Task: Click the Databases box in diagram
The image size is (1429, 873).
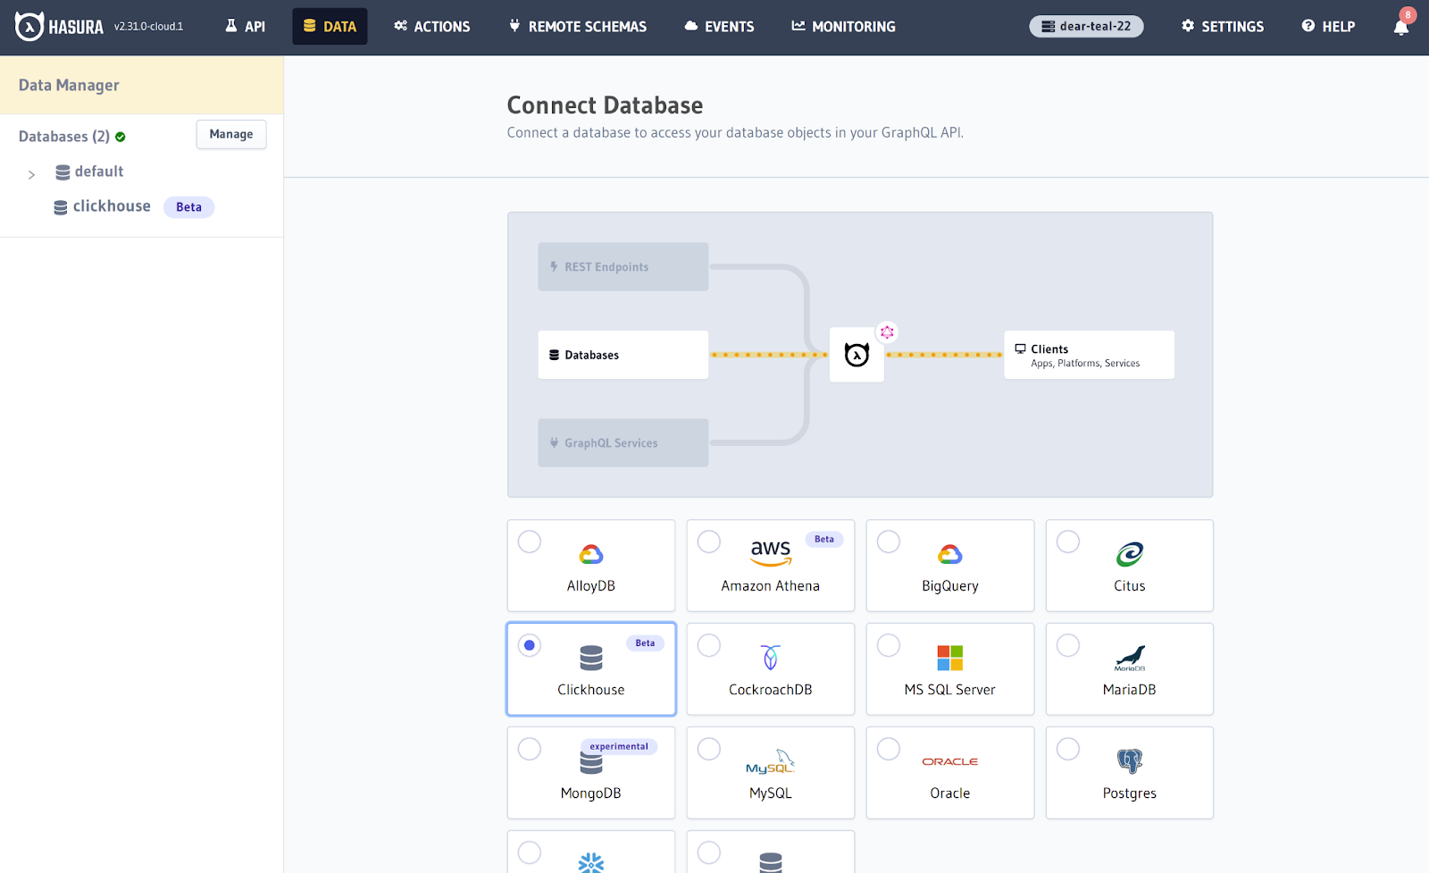Action: pyautogui.click(x=623, y=355)
